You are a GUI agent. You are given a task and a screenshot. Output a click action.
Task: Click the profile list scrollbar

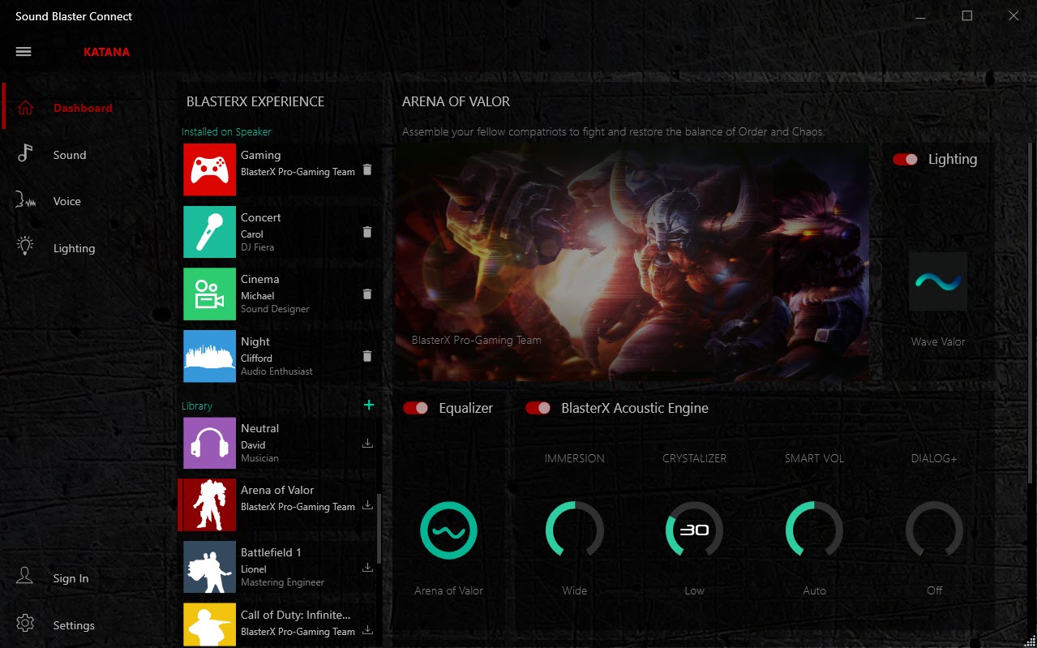coord(377,529)
